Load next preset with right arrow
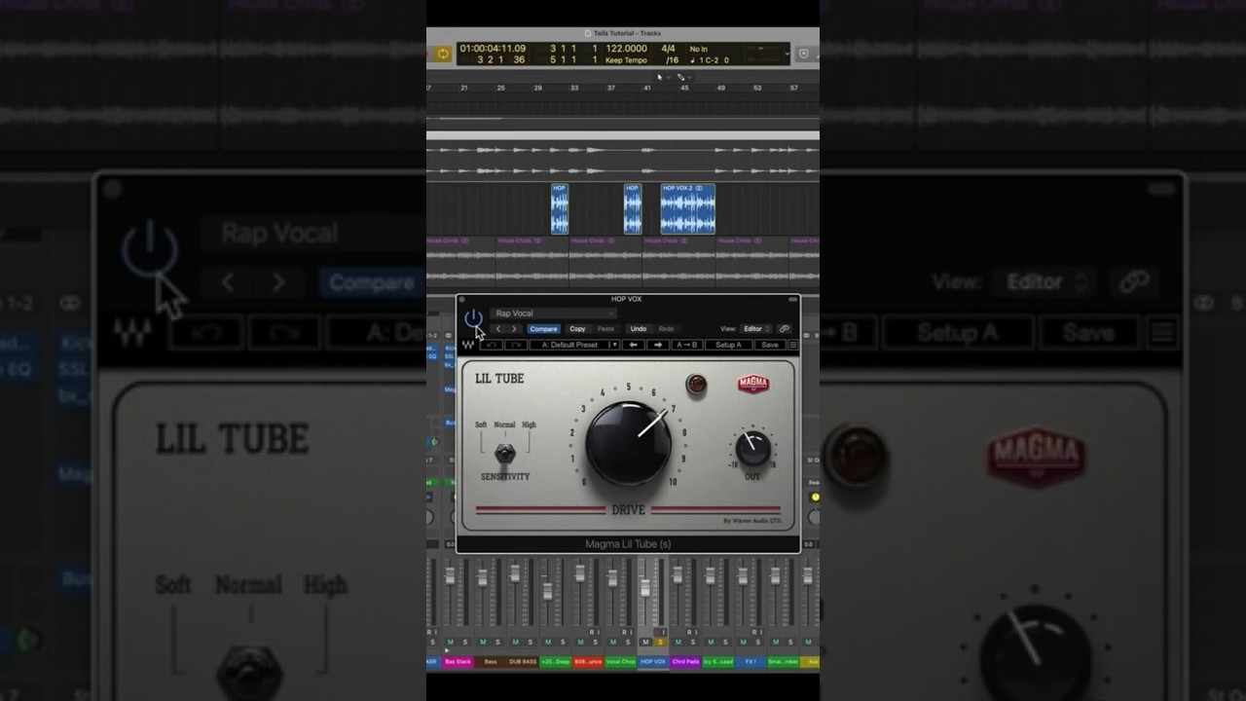 658,345
